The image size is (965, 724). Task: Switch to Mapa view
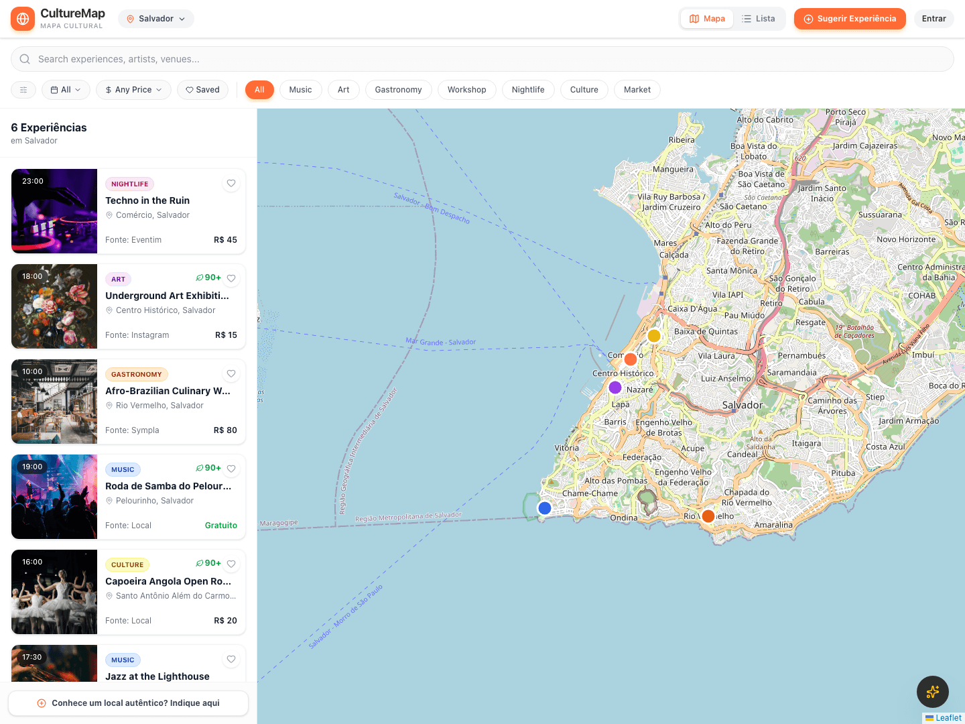click(x=707, y=19)
